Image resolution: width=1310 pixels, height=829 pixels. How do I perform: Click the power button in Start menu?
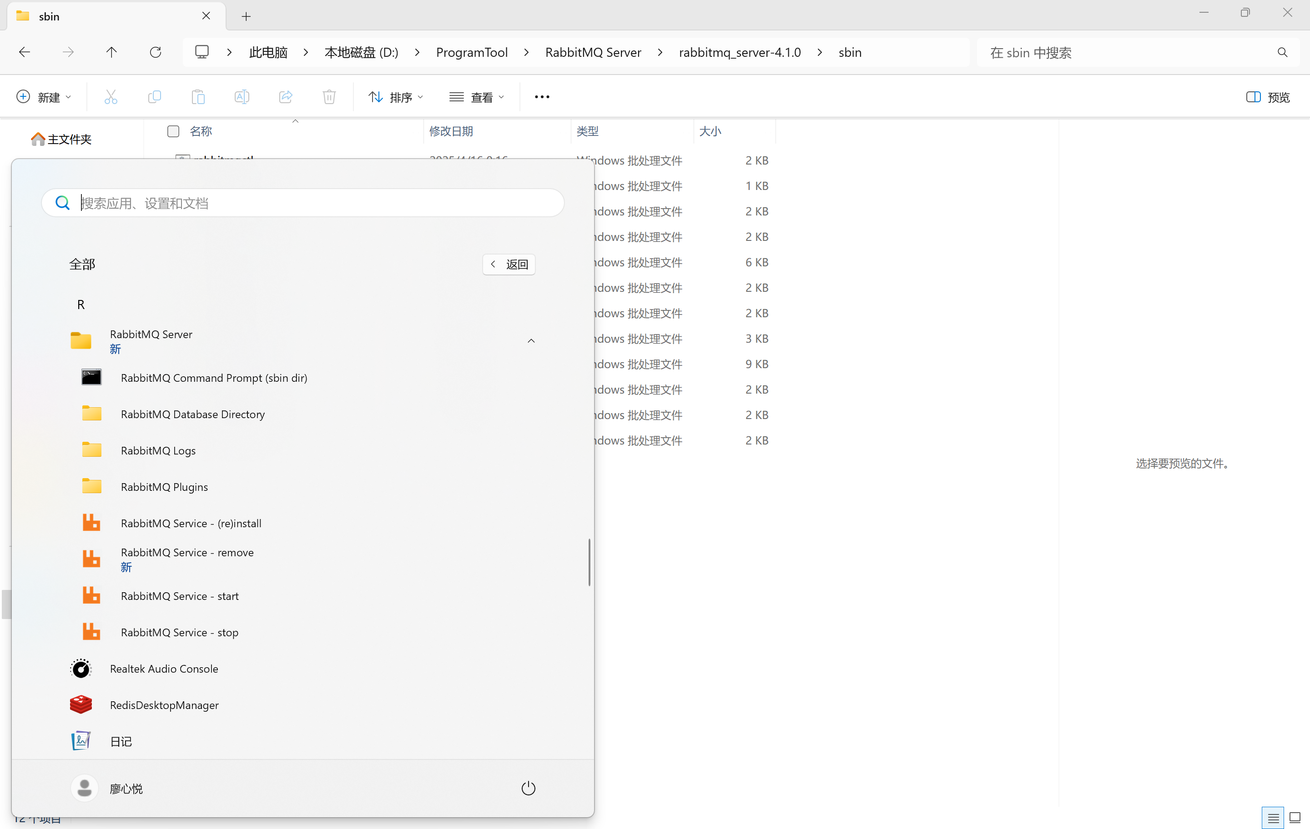(528, 788)
